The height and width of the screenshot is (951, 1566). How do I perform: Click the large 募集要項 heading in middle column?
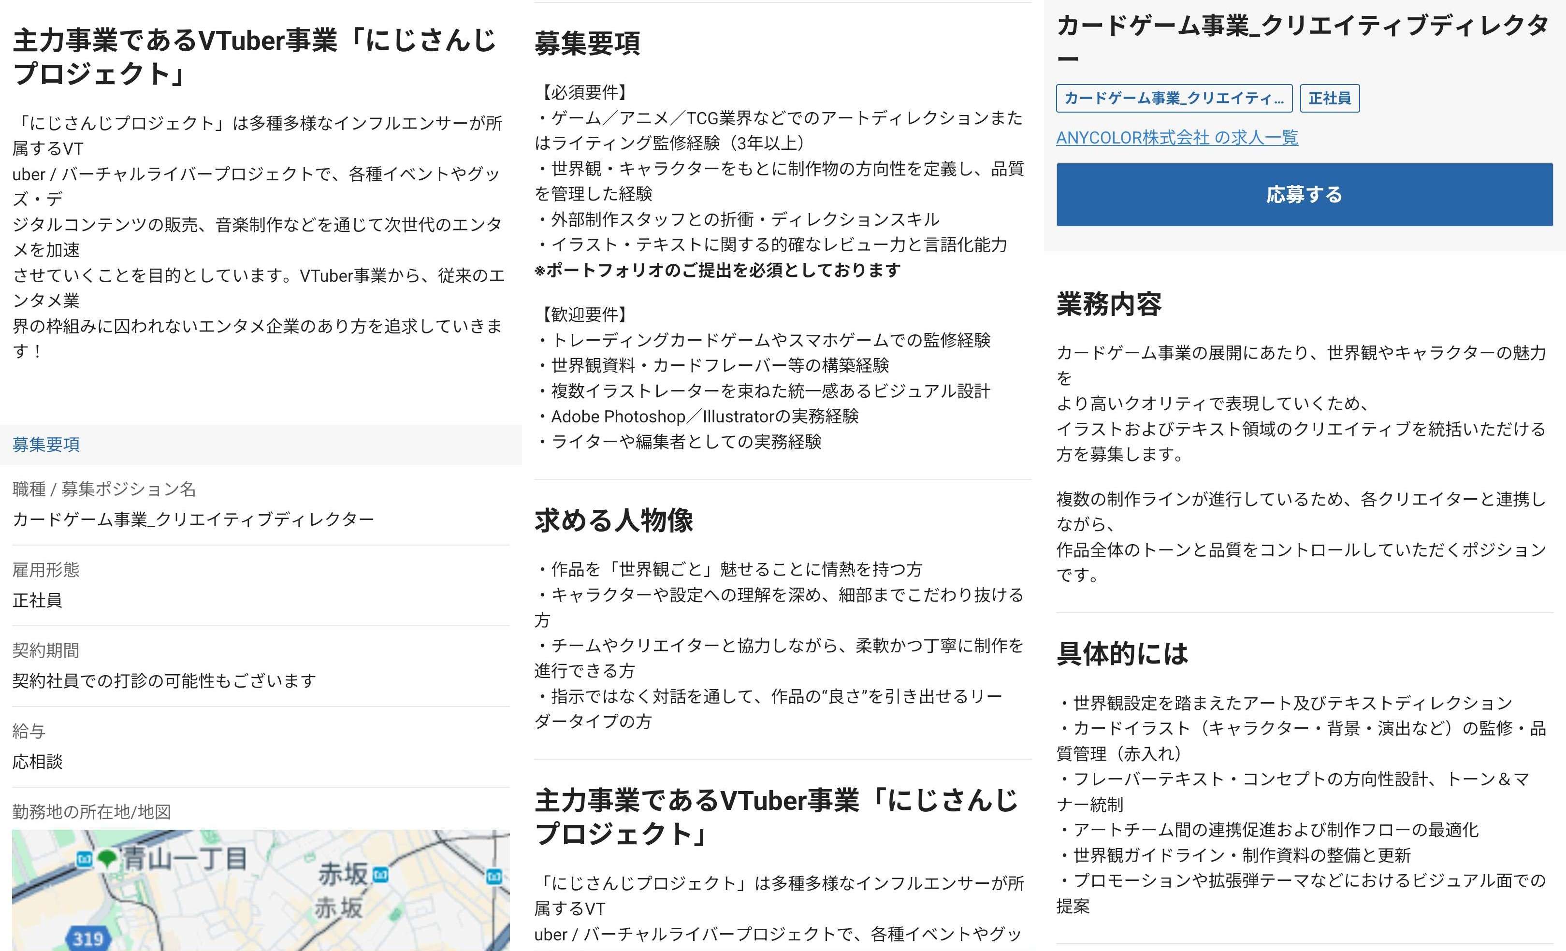coord(587,43)
